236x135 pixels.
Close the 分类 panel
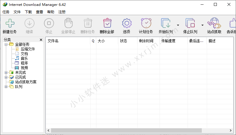pos(41,40)
